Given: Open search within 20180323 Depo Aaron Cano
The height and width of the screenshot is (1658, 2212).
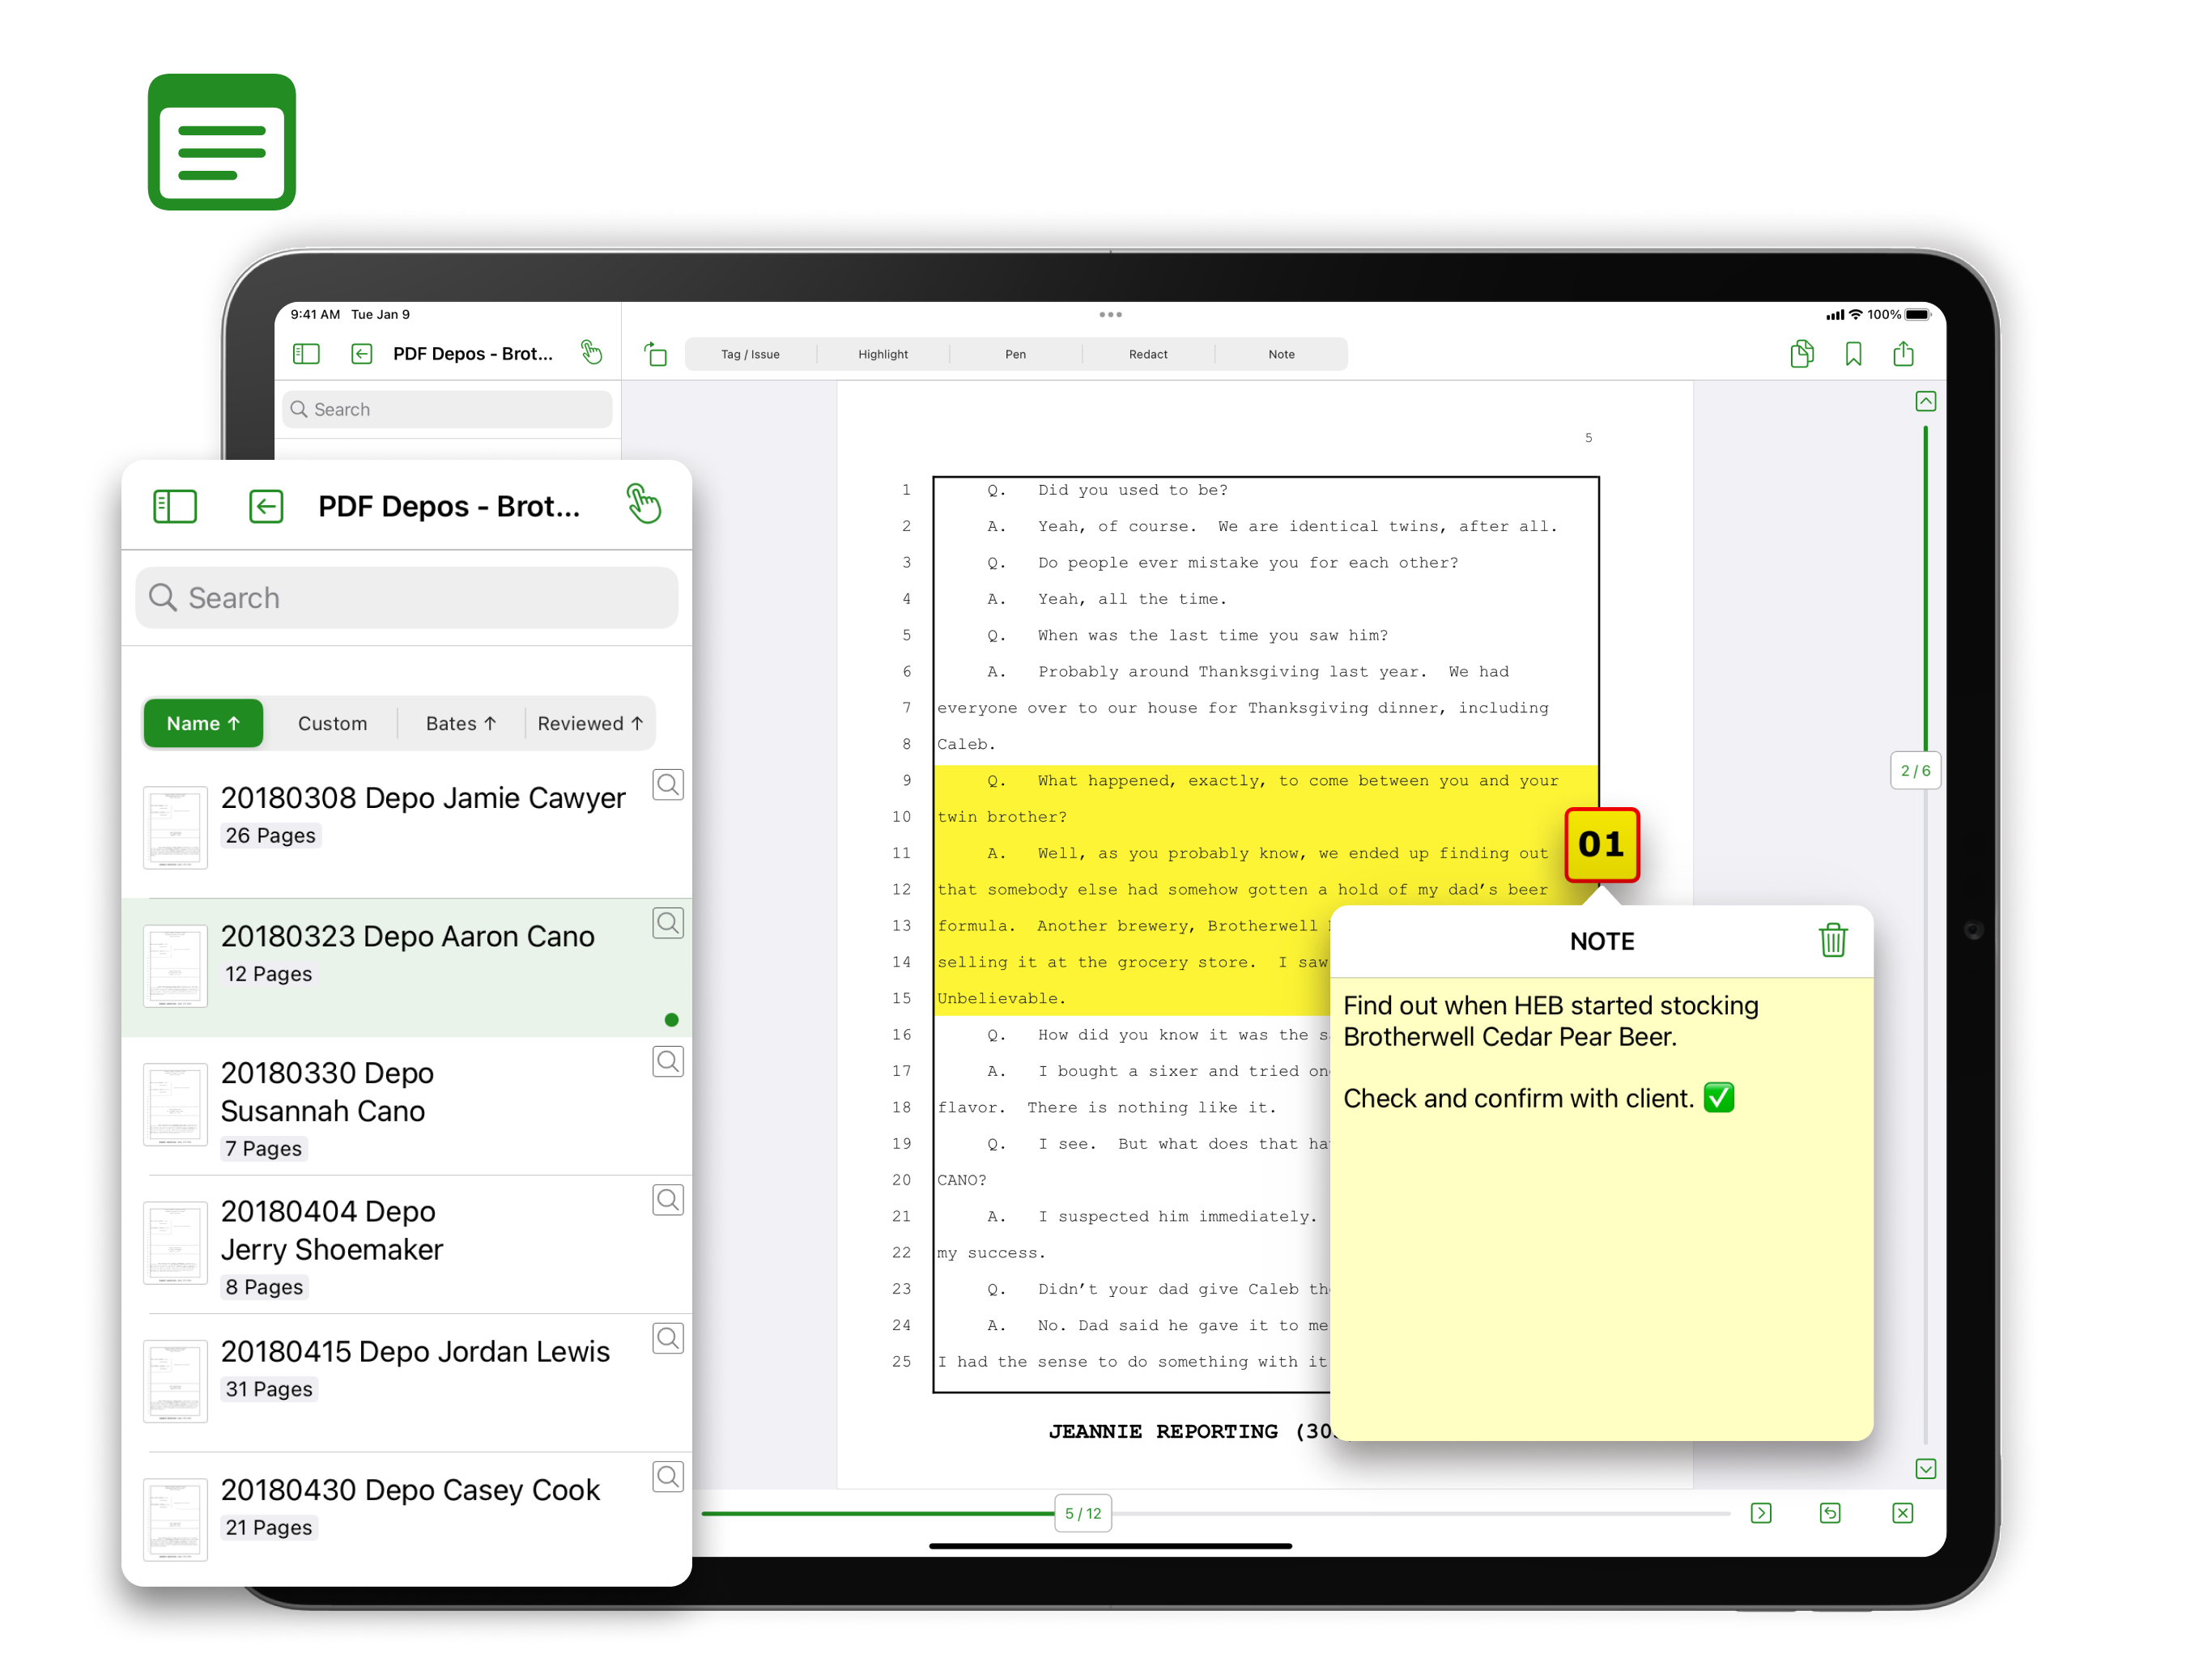Looking at the screenshot, I should [668, 922].
